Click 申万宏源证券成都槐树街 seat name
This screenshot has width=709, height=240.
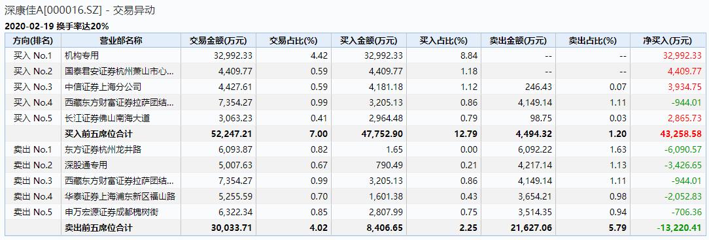coord(112,212)
